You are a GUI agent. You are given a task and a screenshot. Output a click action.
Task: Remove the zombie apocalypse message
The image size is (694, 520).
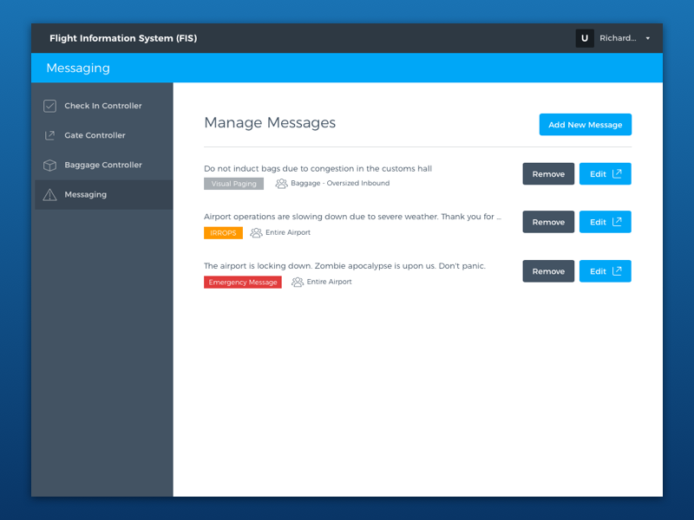pos(548,271)
